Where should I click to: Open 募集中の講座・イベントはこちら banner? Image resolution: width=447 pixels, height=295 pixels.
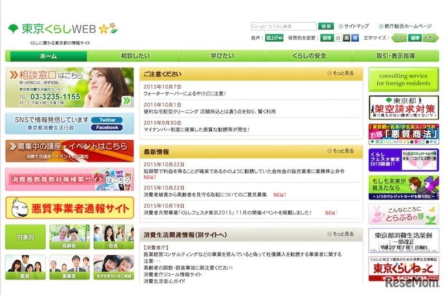pos(69,151)
